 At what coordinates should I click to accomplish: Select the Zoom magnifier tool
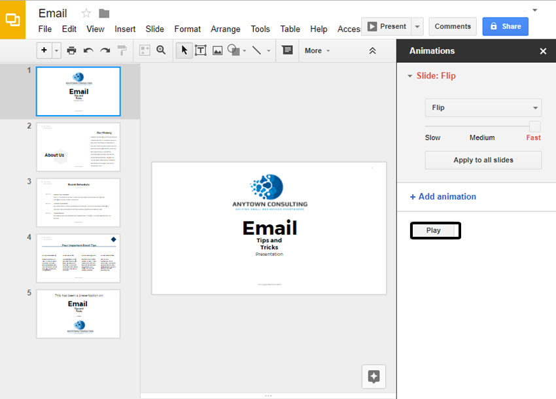pyautogui.click(x=161, y=50)
